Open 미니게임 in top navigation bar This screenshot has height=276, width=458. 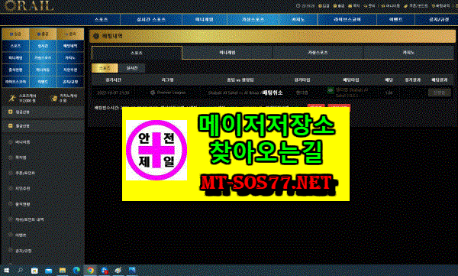tap(204, 20)
